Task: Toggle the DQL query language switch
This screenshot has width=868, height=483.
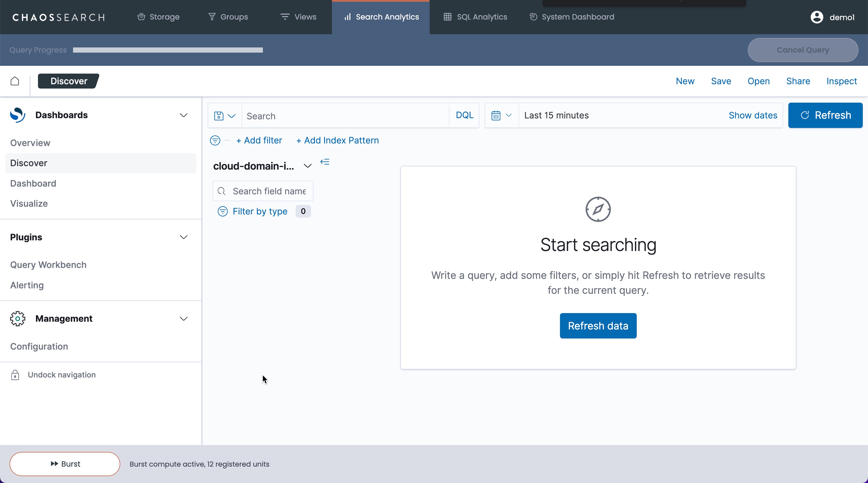Action: (464, 116)
